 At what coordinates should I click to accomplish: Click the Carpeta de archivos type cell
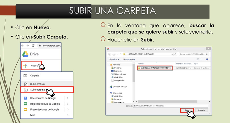coord(202,68)
